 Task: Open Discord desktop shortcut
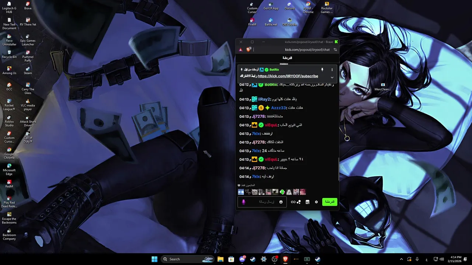tap(289, 6)
